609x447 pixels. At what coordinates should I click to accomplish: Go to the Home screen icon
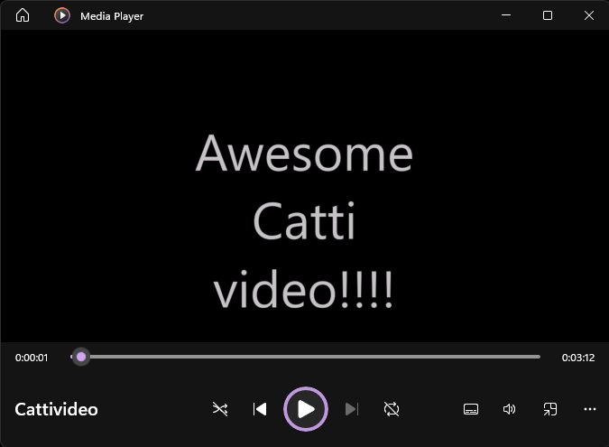[23, 15]
